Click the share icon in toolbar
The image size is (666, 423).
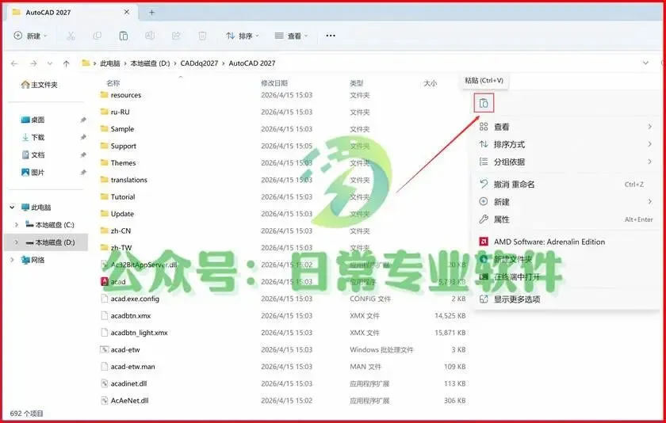tap(176, 36)
